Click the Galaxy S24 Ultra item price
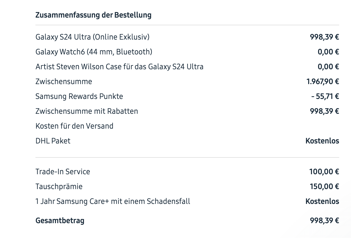This screenshot has width=351, height=238. (x=324, y=37)
